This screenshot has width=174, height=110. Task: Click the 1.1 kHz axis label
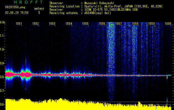point(2,36)
